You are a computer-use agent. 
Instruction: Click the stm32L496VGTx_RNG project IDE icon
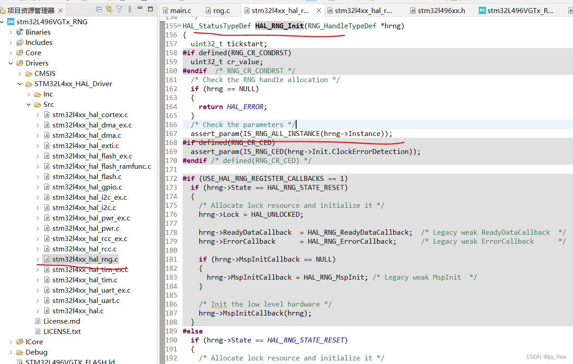pyautogui.click(x=11, y=22)
